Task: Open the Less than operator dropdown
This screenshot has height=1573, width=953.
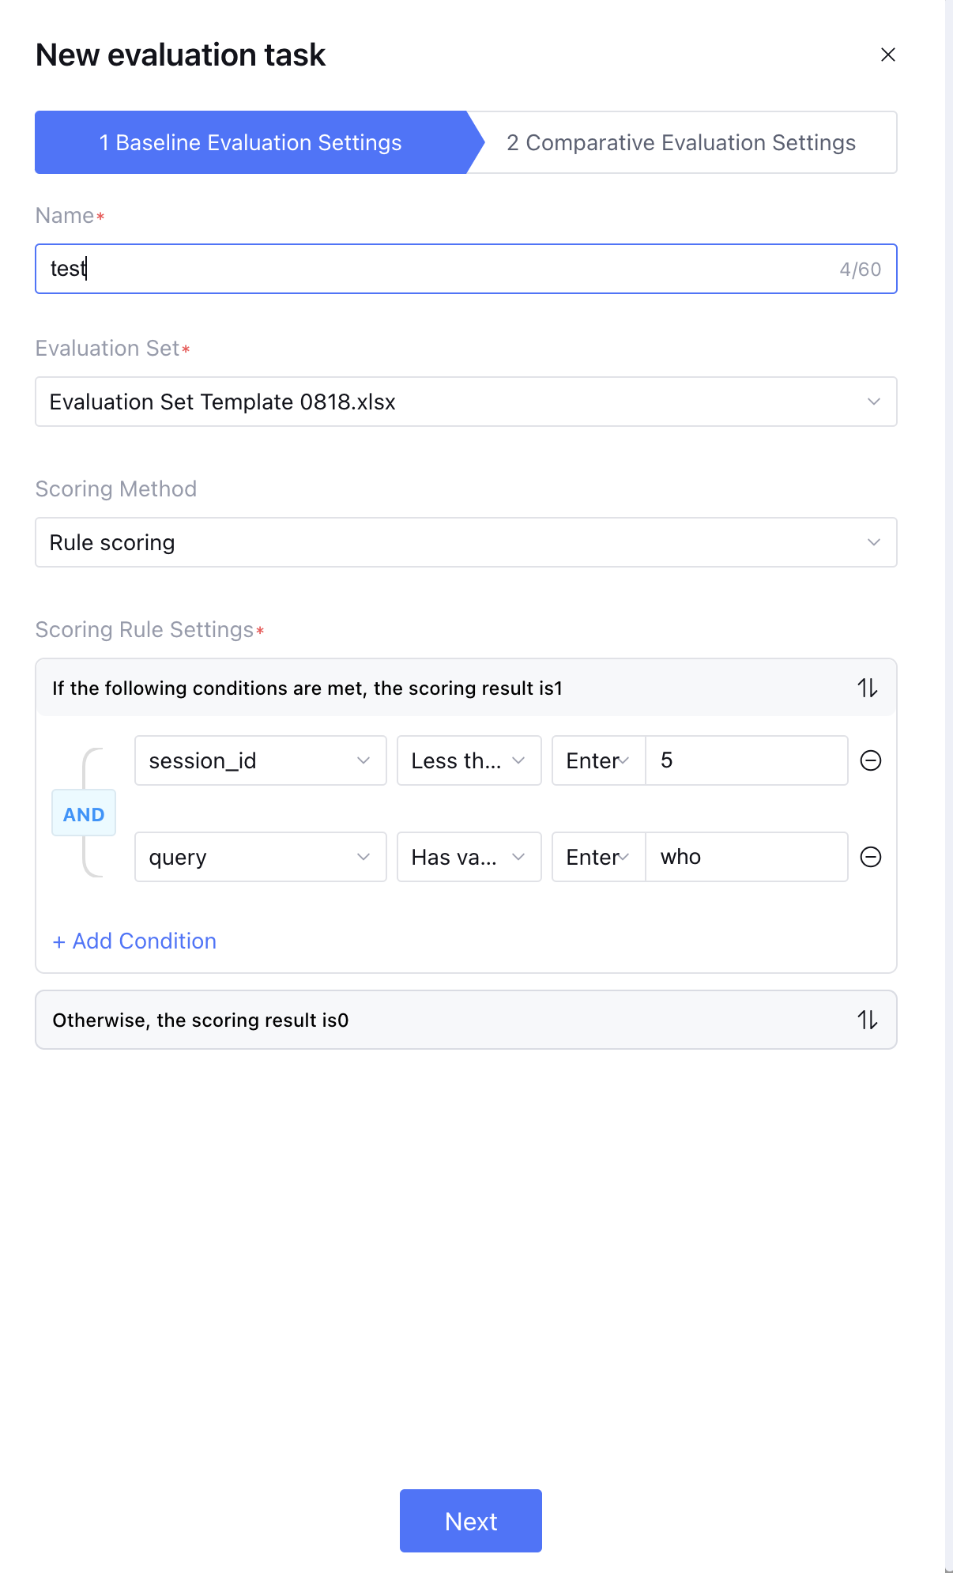Action: 469,760
